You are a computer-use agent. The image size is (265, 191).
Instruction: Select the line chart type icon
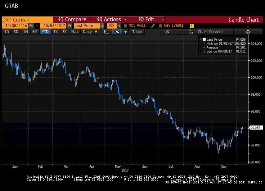tap(107, 32)
